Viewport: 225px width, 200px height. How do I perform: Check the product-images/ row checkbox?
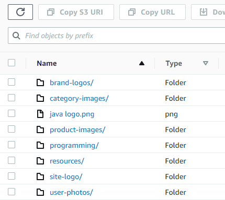(12, 129)
